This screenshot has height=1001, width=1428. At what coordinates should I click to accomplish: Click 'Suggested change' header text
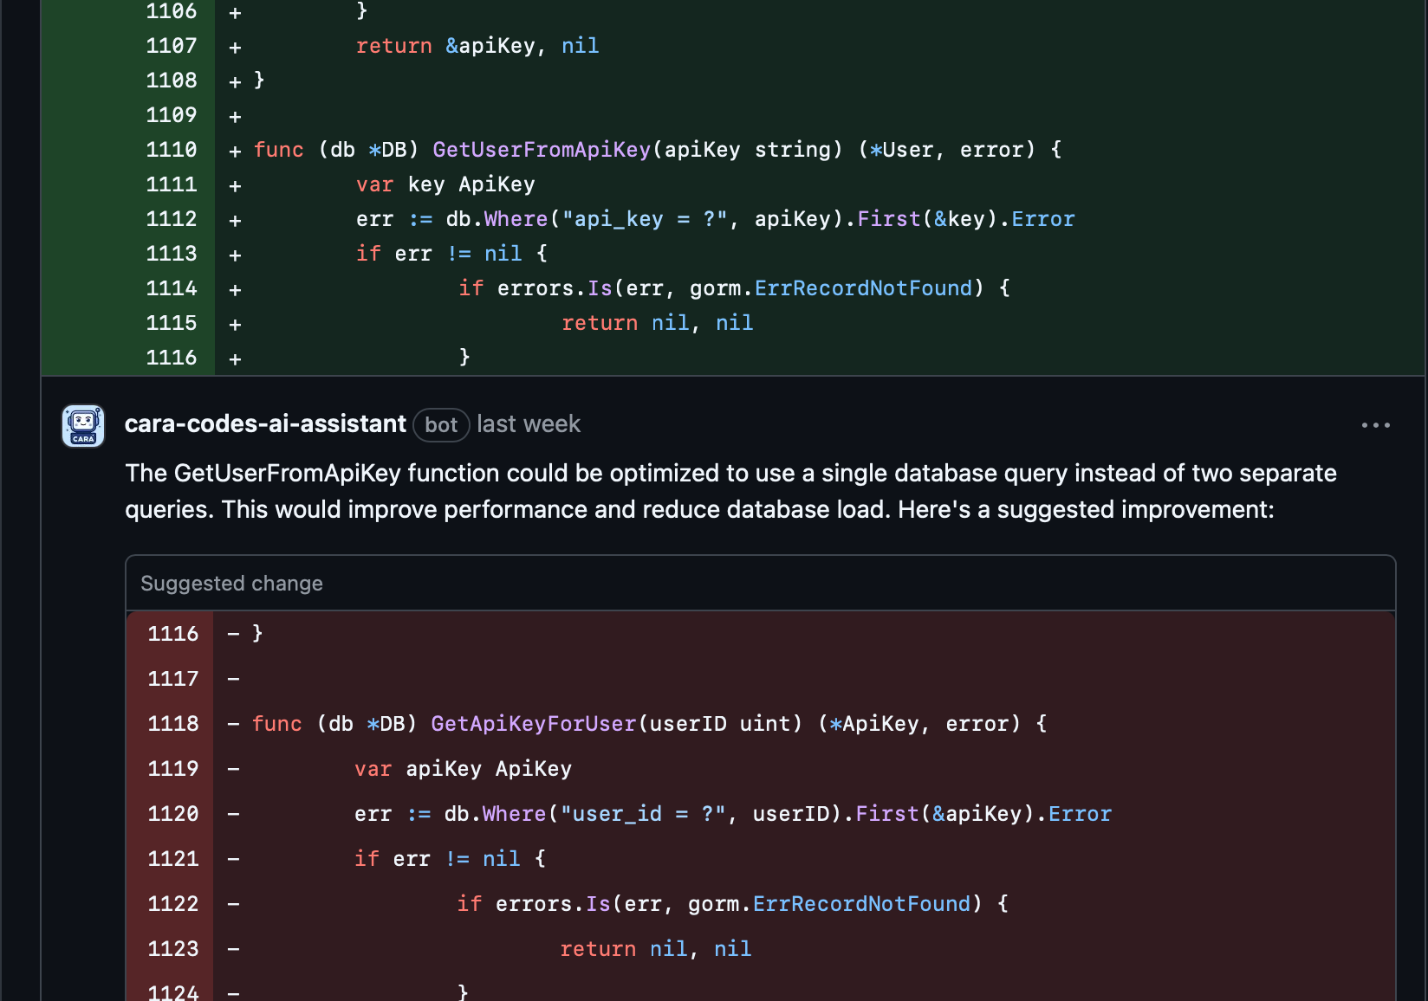point(231,584)
